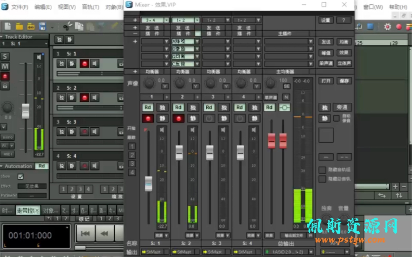Open the 文件(F) menu
This screenshot has width=412, height=257.
point(19,7)
